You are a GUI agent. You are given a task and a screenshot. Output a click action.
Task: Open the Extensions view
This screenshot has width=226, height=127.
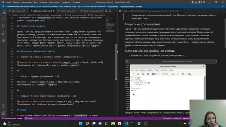point(4,40)
